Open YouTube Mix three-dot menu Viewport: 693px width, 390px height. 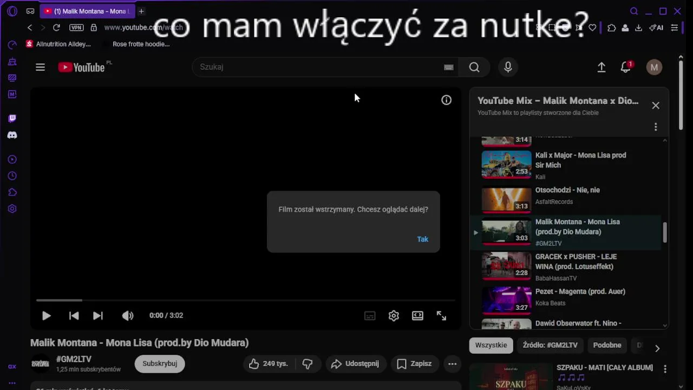[656, 127]
